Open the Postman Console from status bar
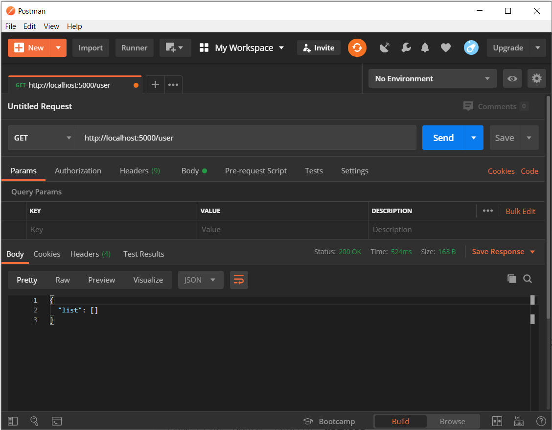The height and width of the screenshot is (430, 552). click(x=57, y=421)
